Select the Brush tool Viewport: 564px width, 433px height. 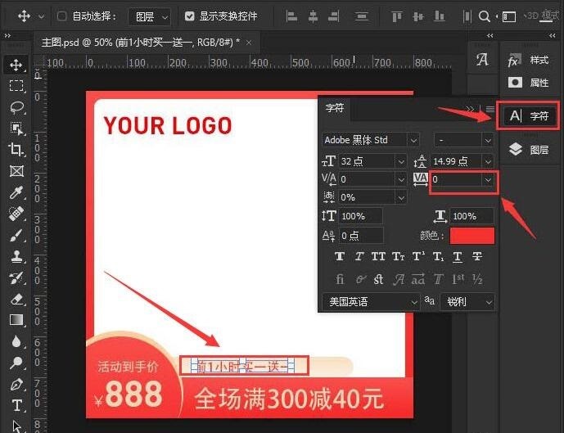(16, 236)
